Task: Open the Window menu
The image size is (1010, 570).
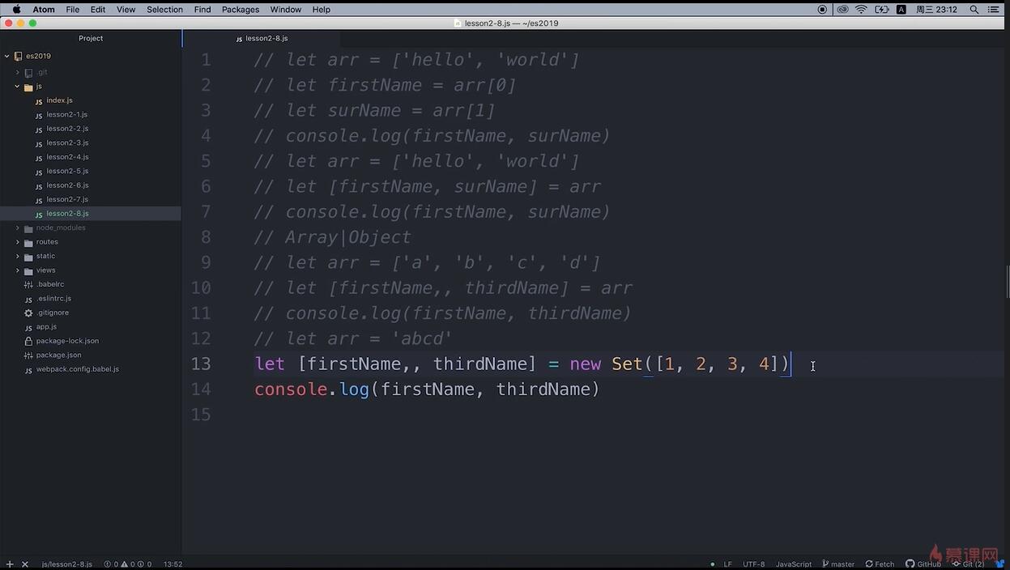Action: pos(285,9)
